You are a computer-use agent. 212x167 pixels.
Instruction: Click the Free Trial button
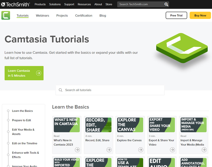tap(176, 15)
